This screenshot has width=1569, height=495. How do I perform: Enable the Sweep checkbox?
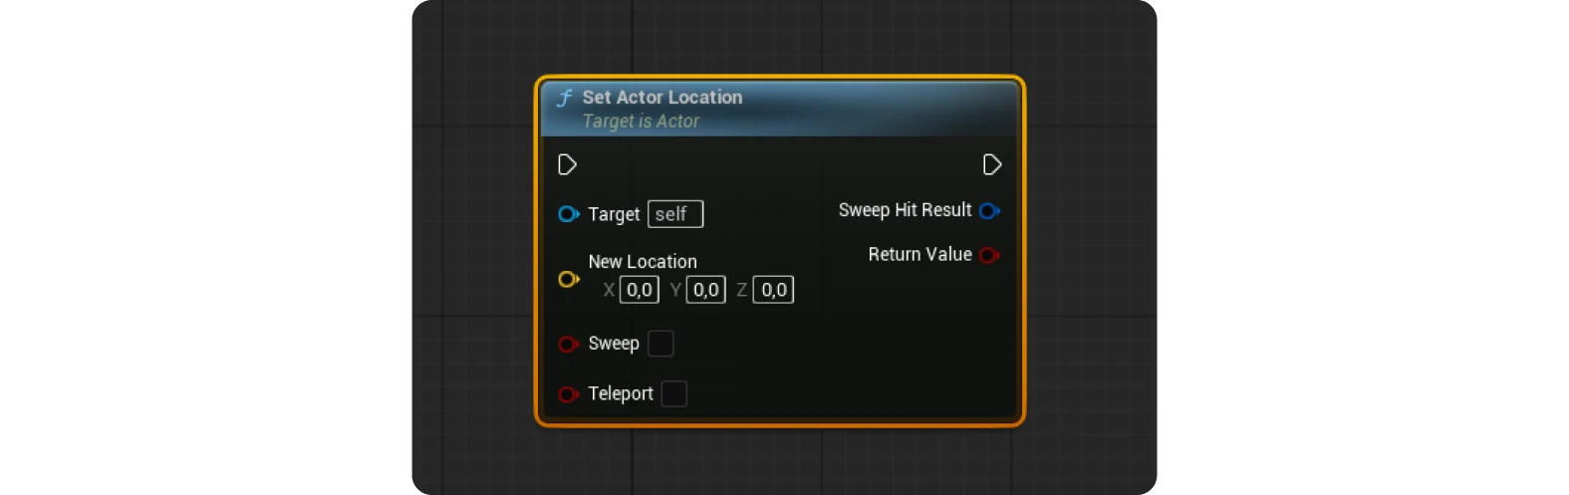[x=660, y=344]
